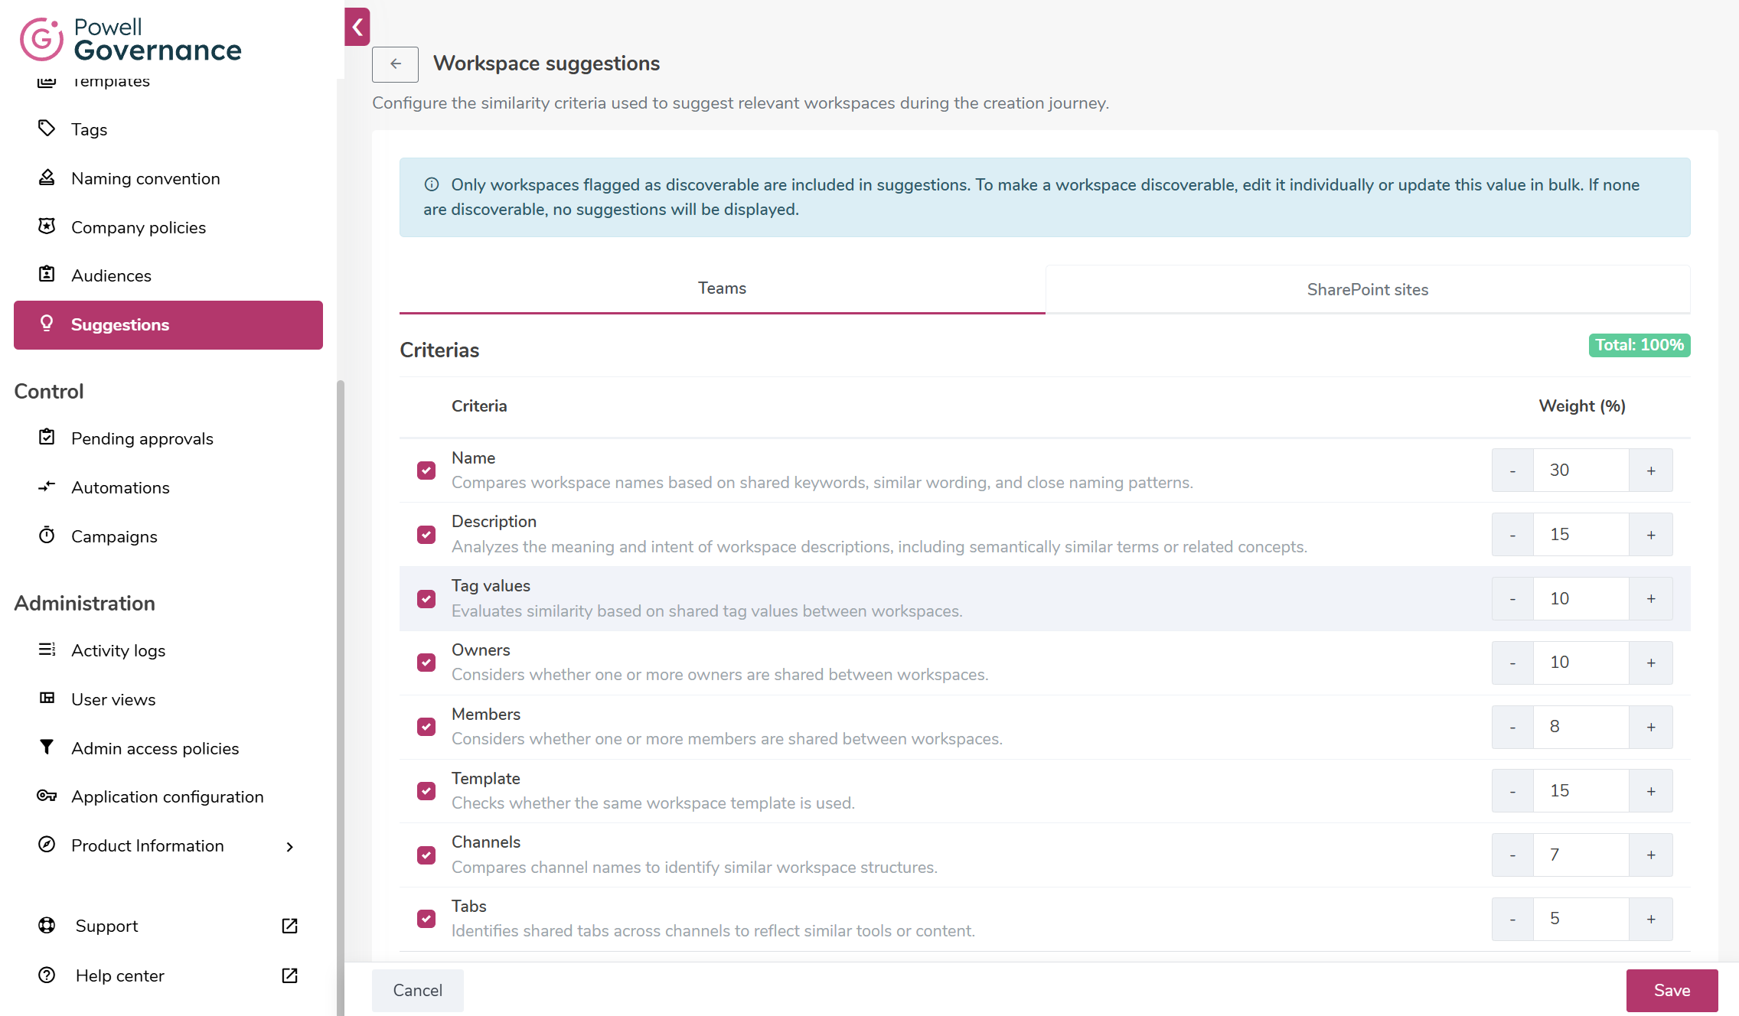Image resolution: width=1739 pixels, height=1016 pixels.
Task: Click the back arrow beside Workspace suggestions
Action: coord(395,64)
